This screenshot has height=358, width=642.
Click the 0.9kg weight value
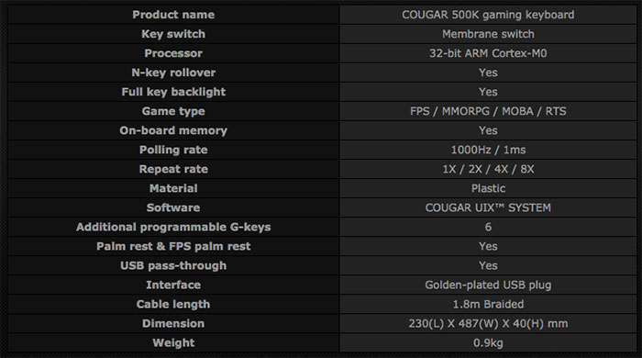488,342
